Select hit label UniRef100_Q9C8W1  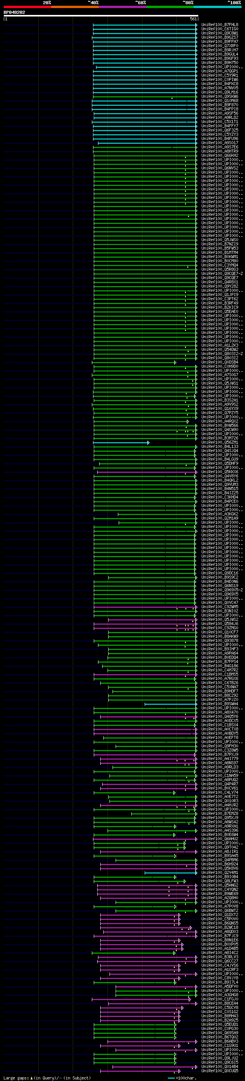click(x=220, y=33)
